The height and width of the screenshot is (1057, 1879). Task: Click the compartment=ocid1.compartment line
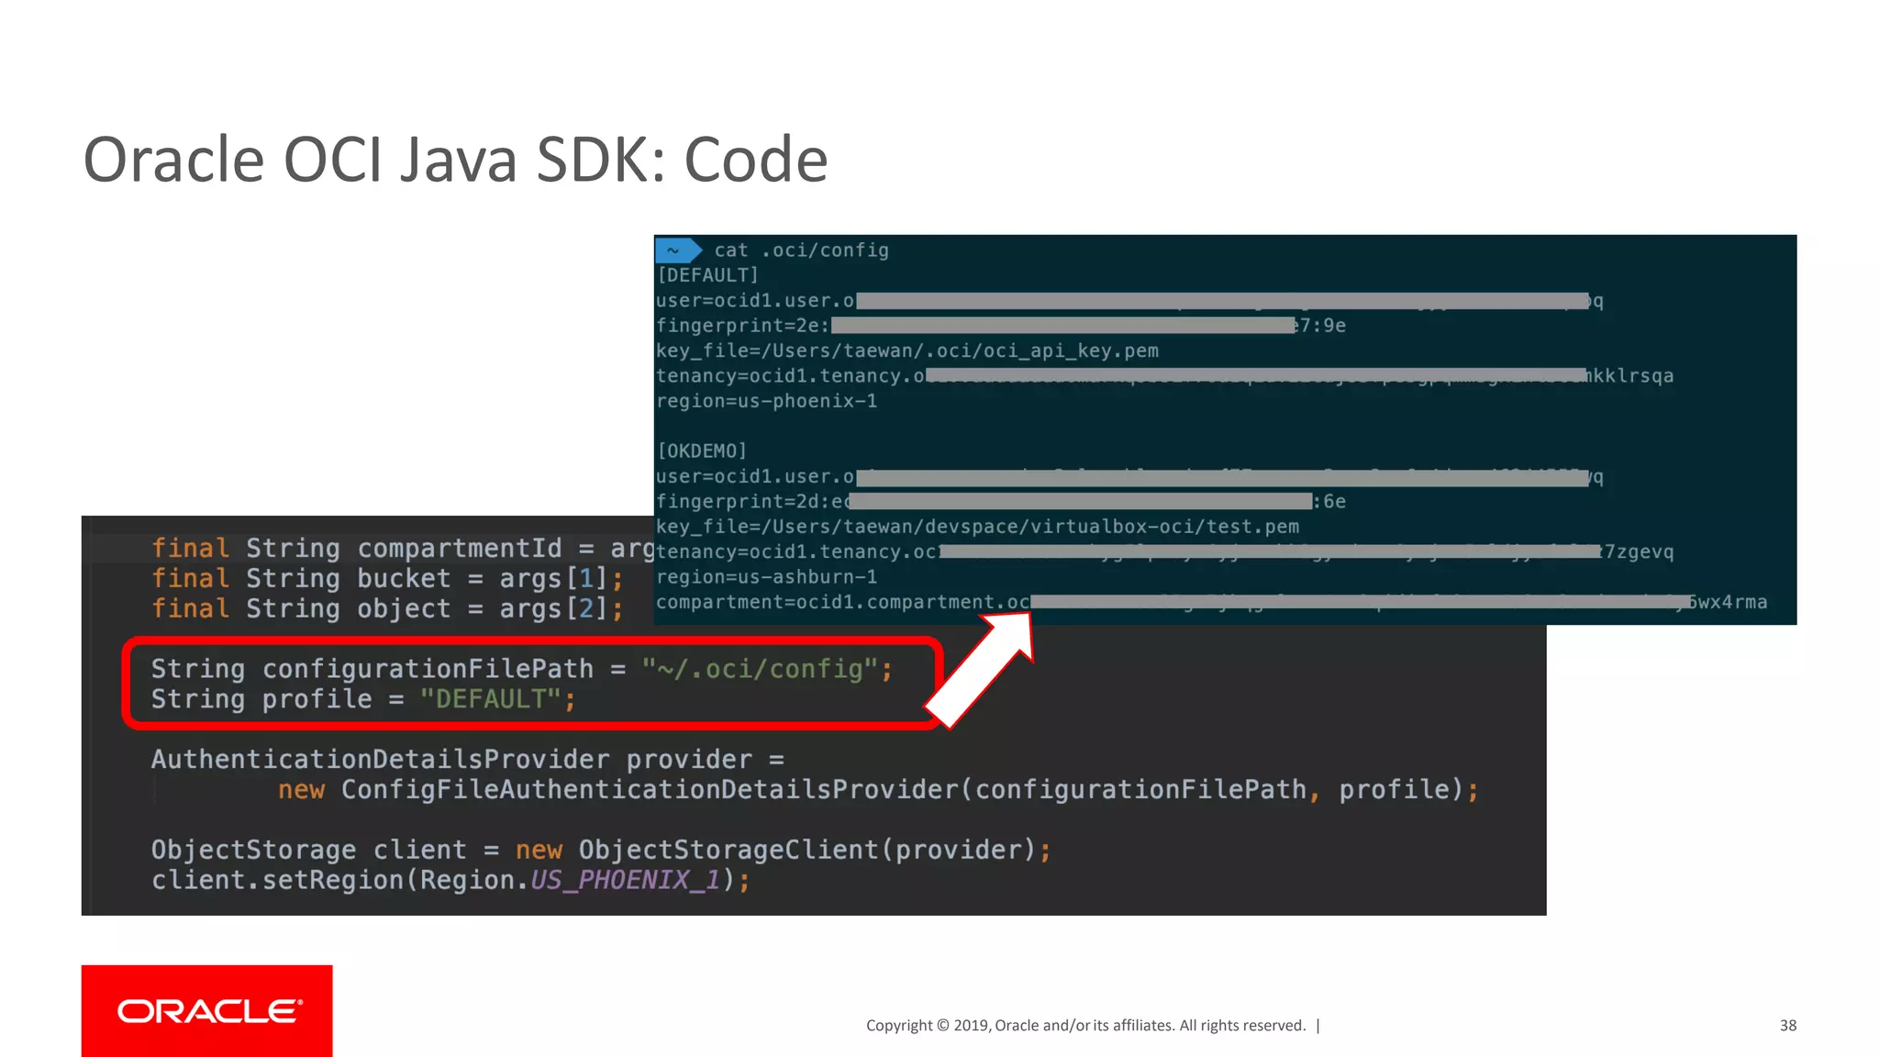[1211, 602]
